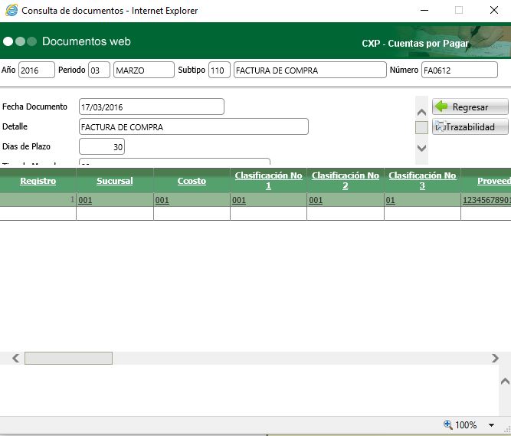Click the Año field with 2016
This screenshot has width=511, height=436.
click(x=37, y=70)
